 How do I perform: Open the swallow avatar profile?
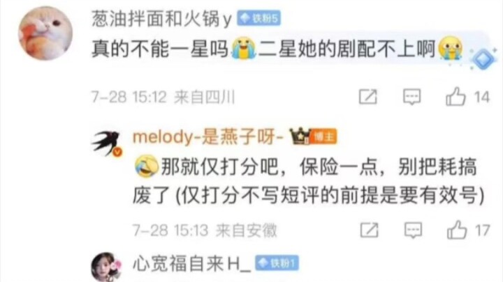point(107,143)
